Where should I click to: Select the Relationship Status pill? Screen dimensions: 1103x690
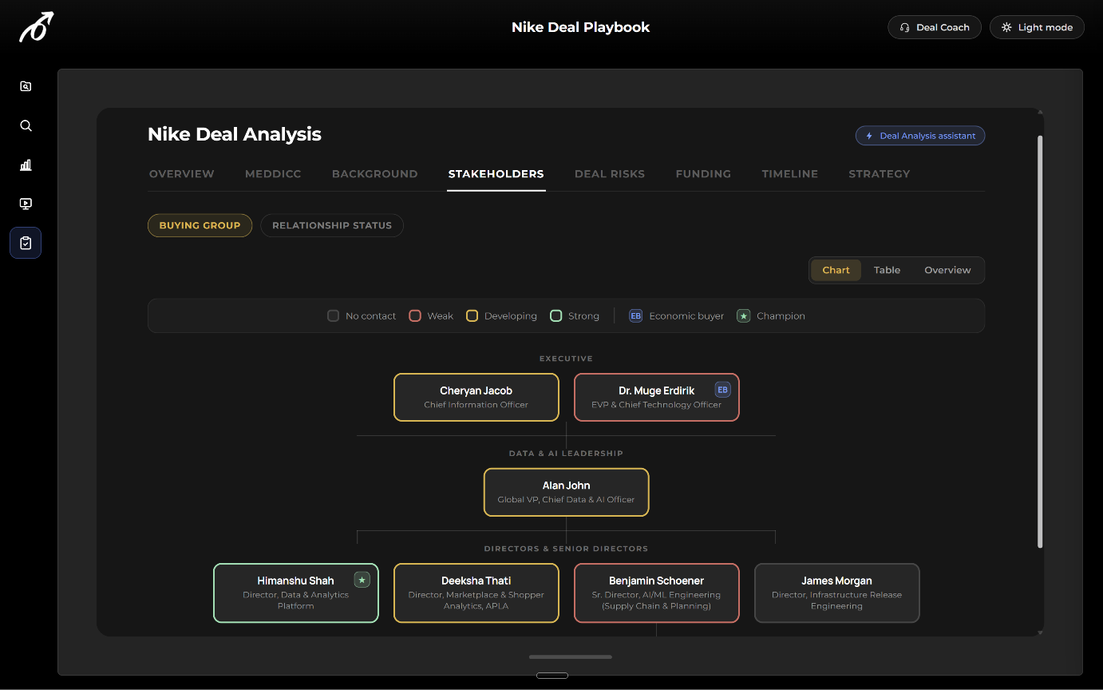332,225
